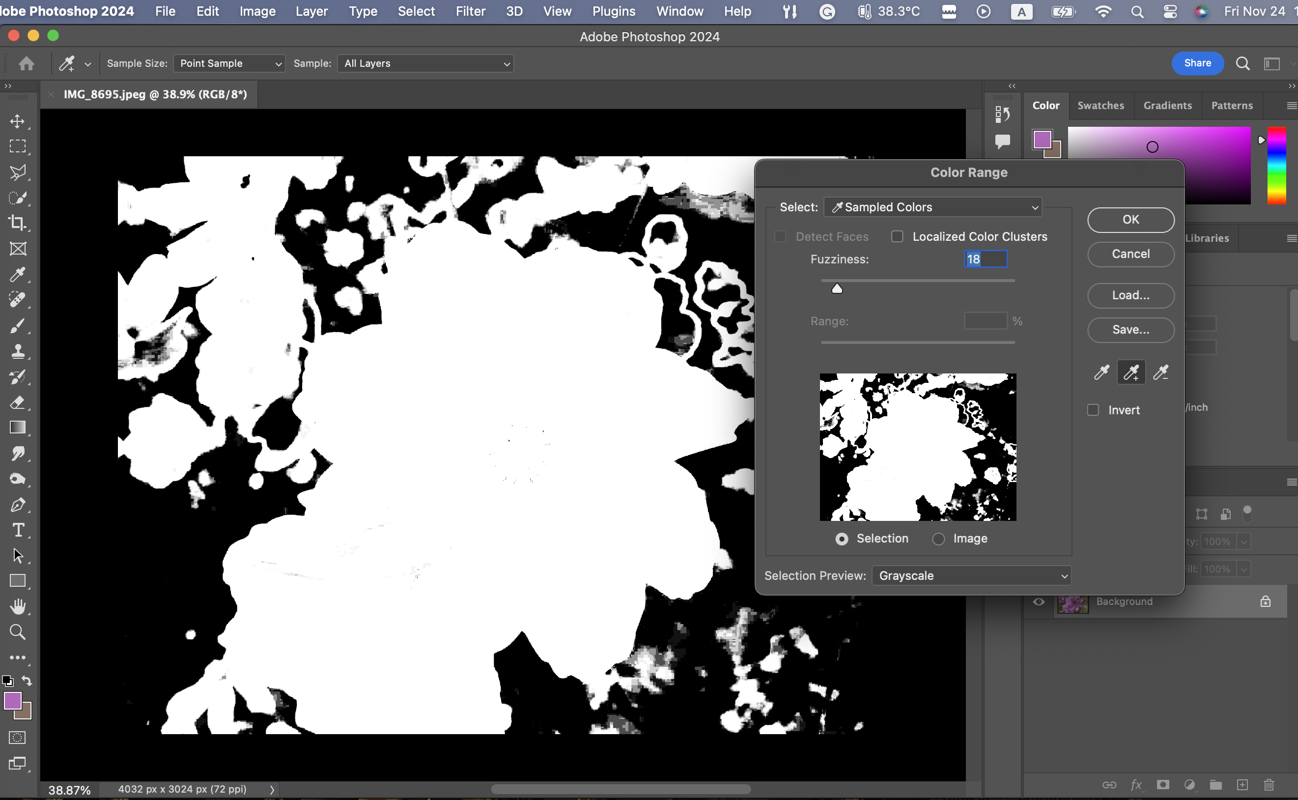Screen dimensions: 1298x800
Task: Select the Clone Stamp tool
Action: [x=18, y=351]
